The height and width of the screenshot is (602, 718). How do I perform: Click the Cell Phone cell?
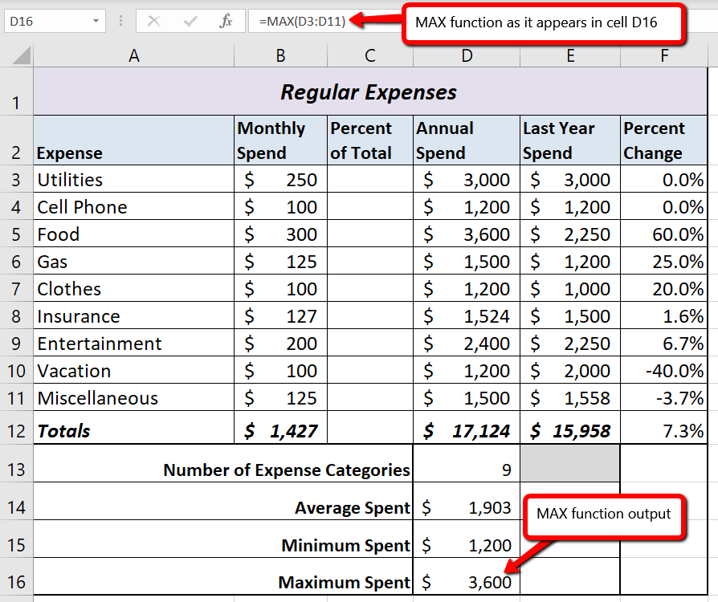pyautogui.click(x=133, y=206)
